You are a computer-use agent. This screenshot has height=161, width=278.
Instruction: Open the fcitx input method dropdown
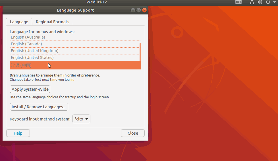(81, 119)
